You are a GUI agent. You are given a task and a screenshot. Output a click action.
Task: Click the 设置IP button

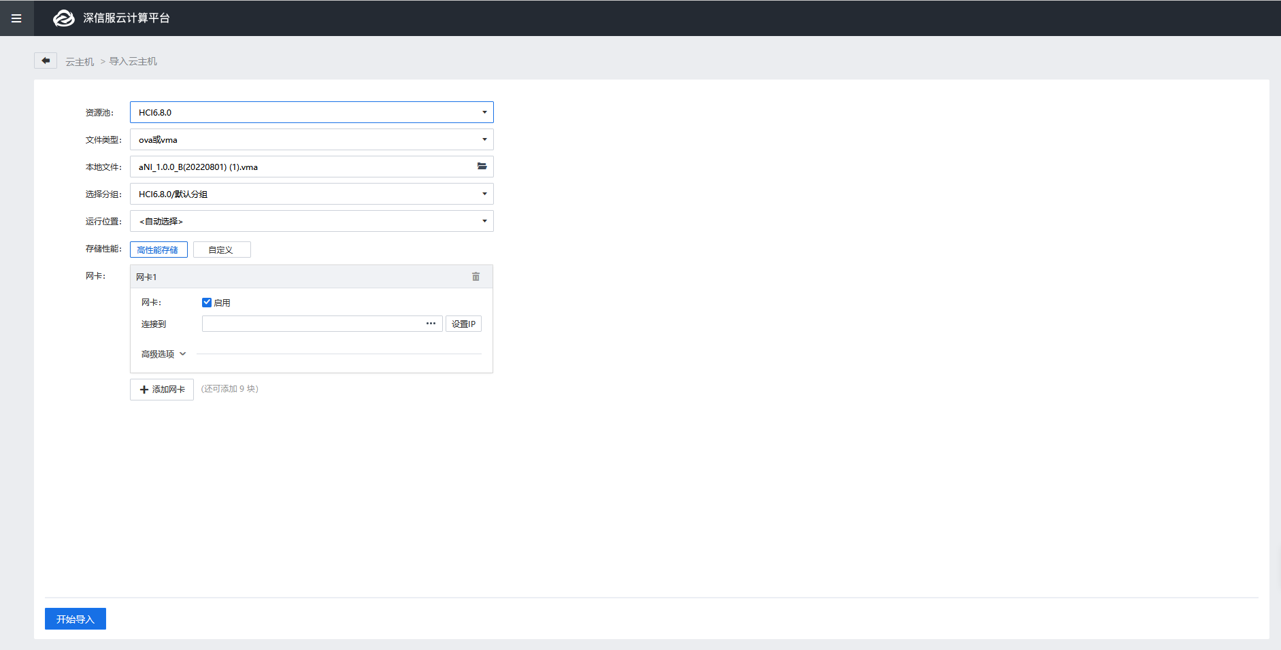(x=463, y=324)
